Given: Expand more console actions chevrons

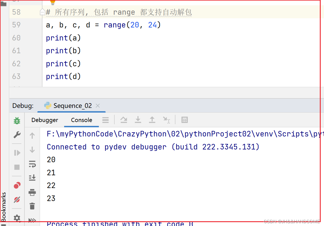Looking at the screenshot, I should click(32, 220).
